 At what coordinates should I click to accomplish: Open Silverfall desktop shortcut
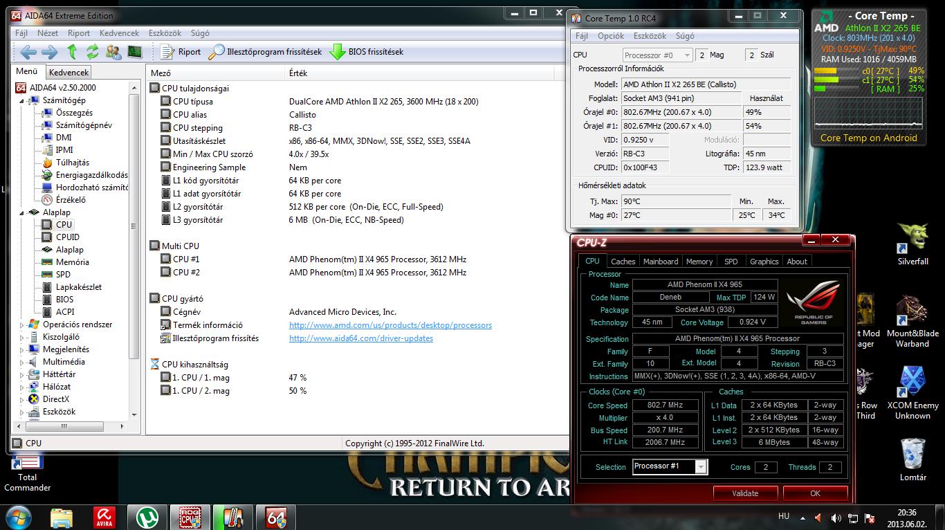coord(912,244)
